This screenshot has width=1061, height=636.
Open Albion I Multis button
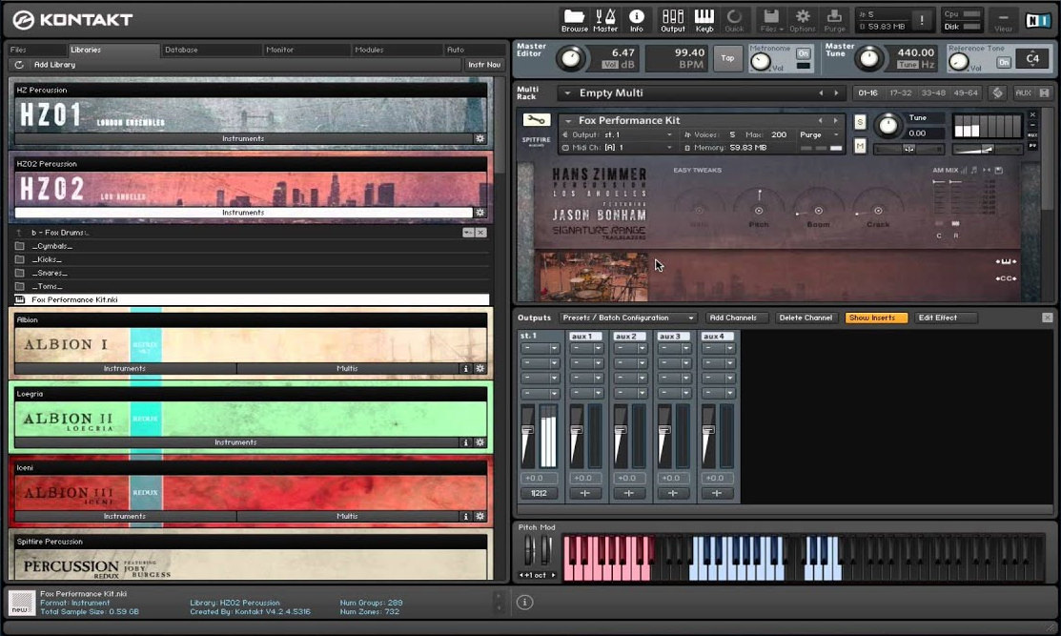coord(347,369)
